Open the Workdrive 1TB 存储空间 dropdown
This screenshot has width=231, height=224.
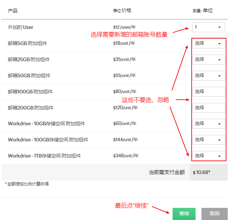click(208, 156)
